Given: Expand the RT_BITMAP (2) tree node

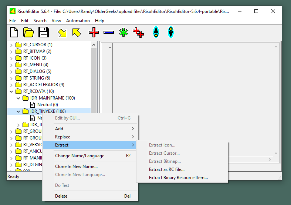Looking at the screenshot, I should pos(11,52).
